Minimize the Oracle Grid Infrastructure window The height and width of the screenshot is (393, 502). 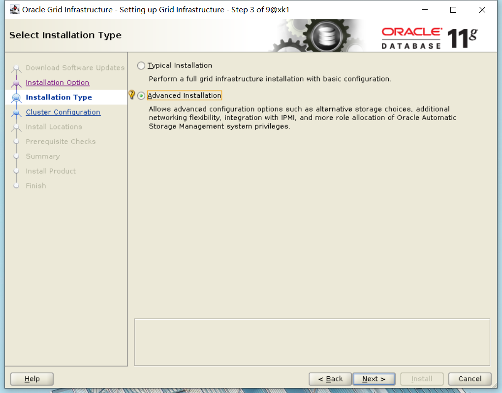pos(425,10)
